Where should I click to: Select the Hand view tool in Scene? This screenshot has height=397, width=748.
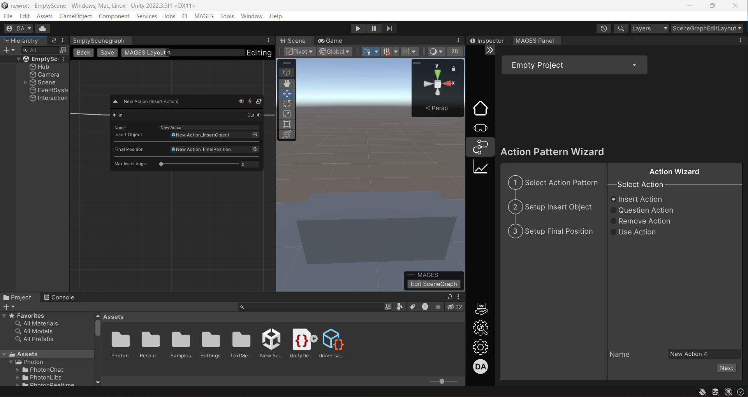pos(287,83)
